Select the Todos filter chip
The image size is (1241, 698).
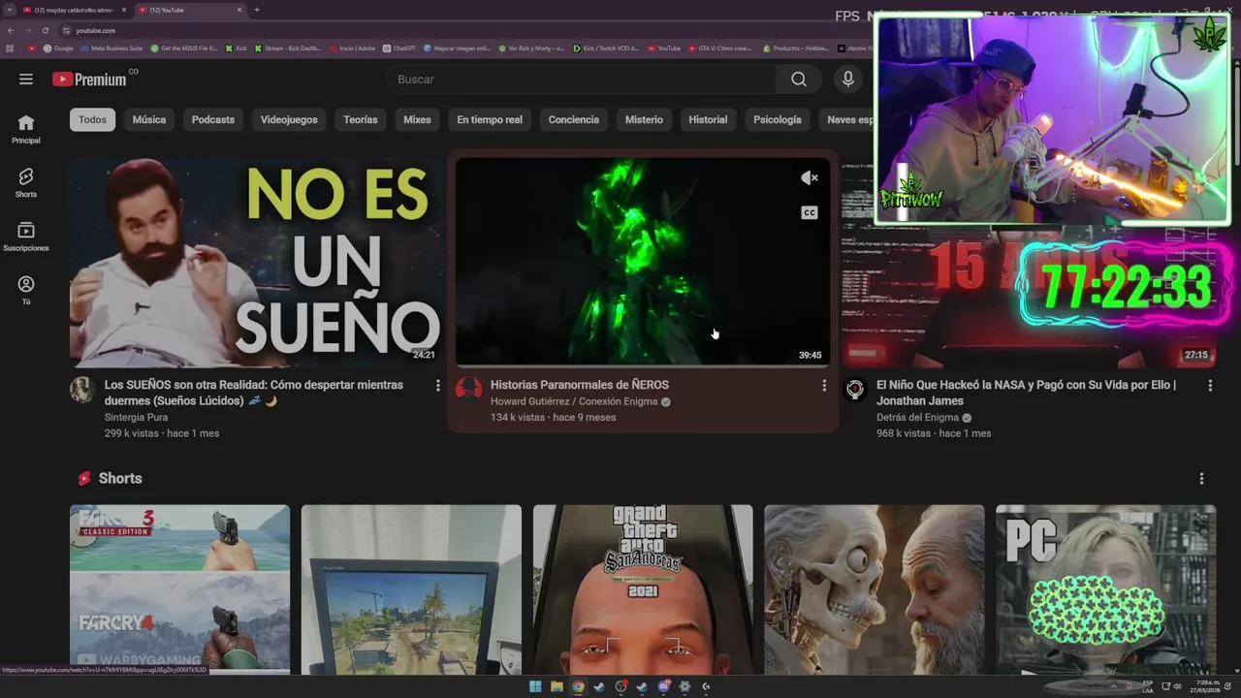click(x=92, y=119)
